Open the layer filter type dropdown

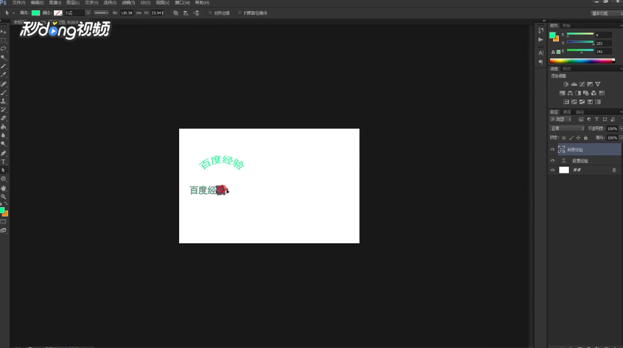click(560, 119)
